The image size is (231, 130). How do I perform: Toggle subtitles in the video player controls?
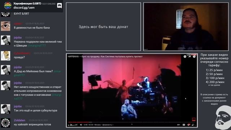(x=184, y=125)
